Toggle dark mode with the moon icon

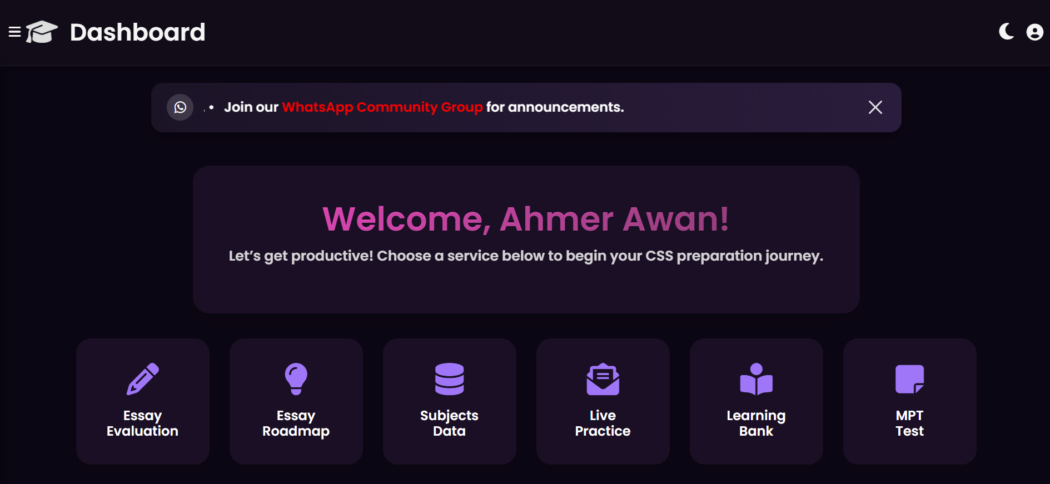click(1006, 32)
